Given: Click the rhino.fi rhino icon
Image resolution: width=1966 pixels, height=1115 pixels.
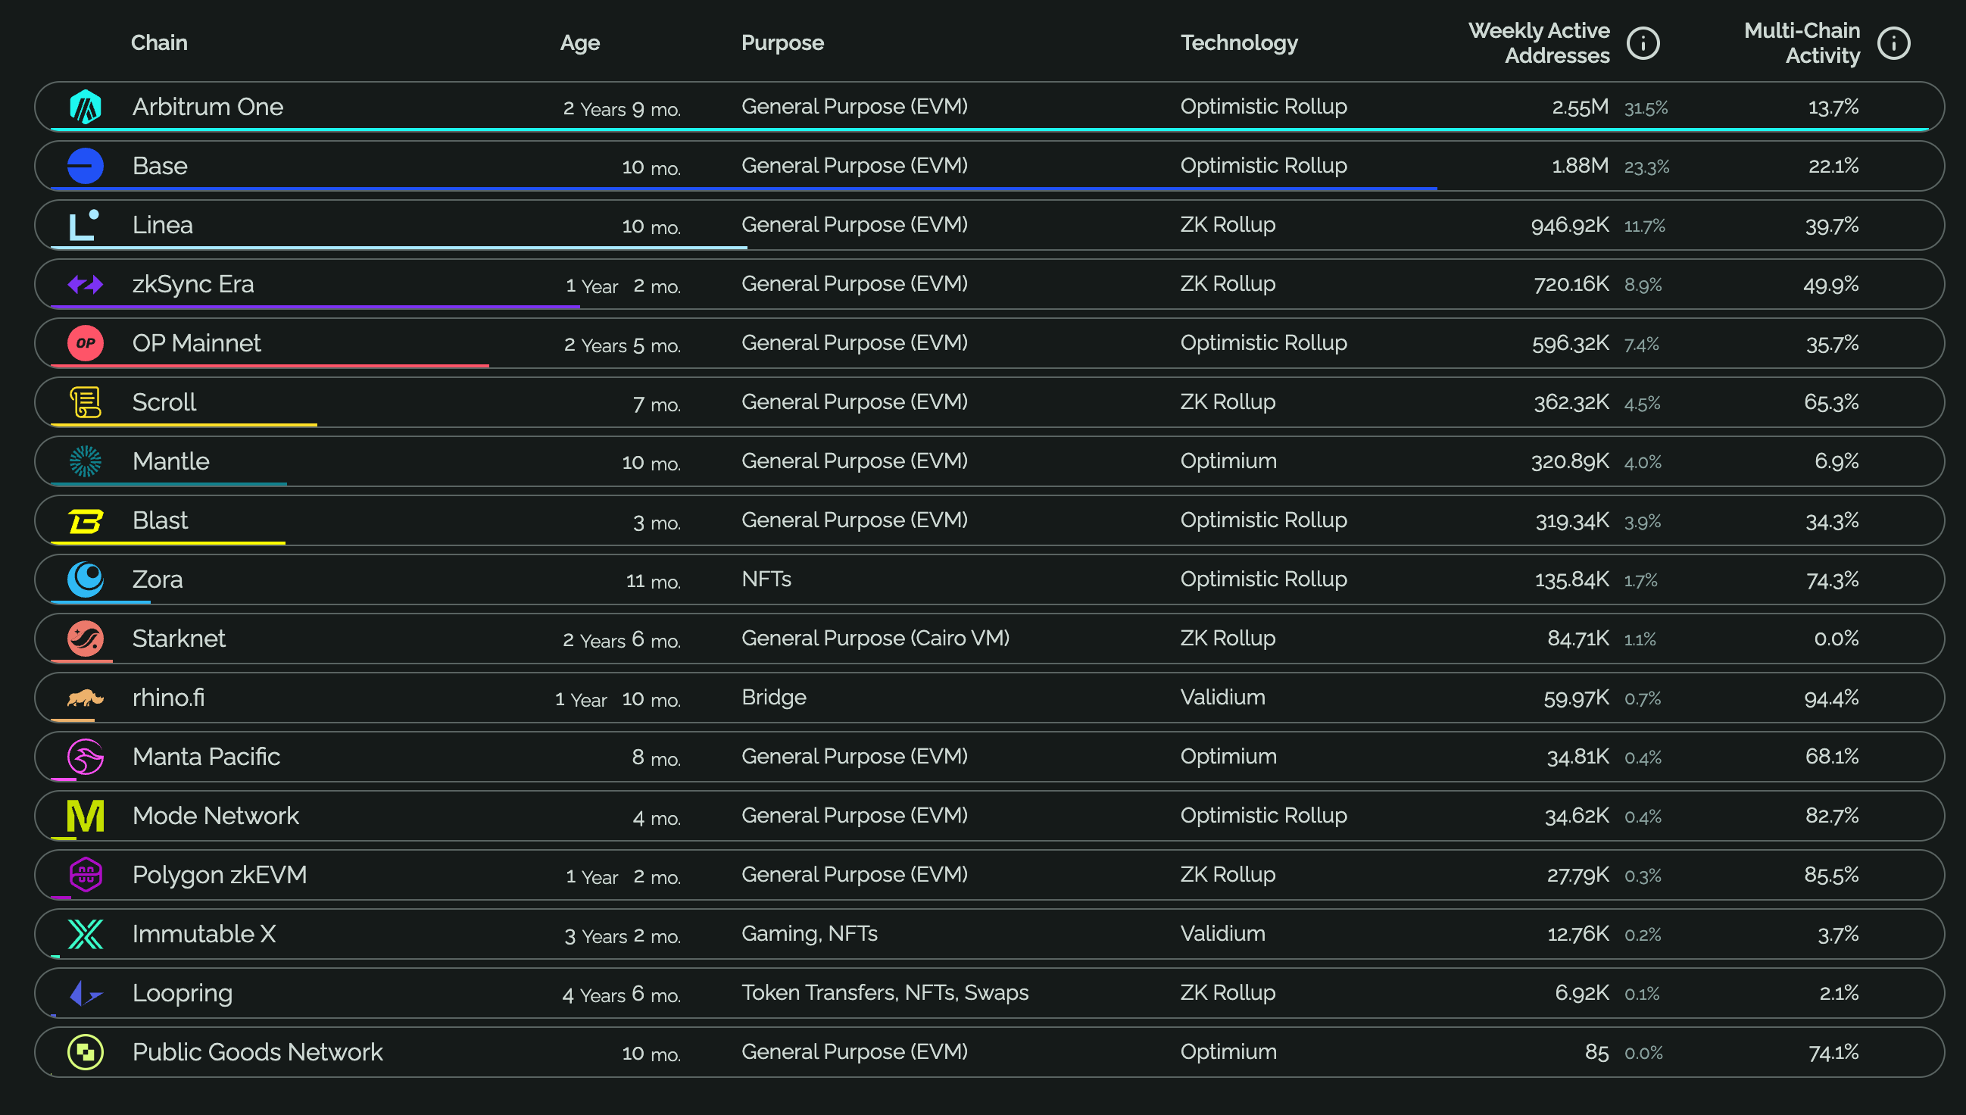Looking at the screenshot, I should pos(85,698).
